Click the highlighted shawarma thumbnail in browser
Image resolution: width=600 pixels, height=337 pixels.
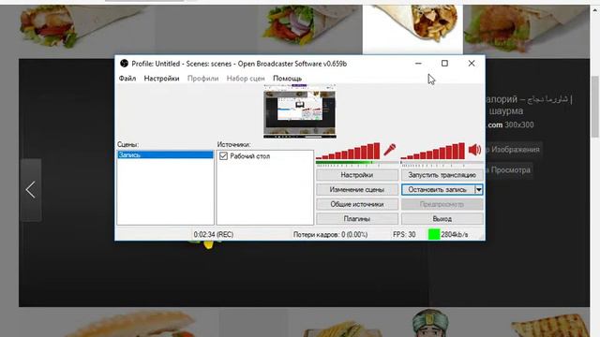pos(412,29)
